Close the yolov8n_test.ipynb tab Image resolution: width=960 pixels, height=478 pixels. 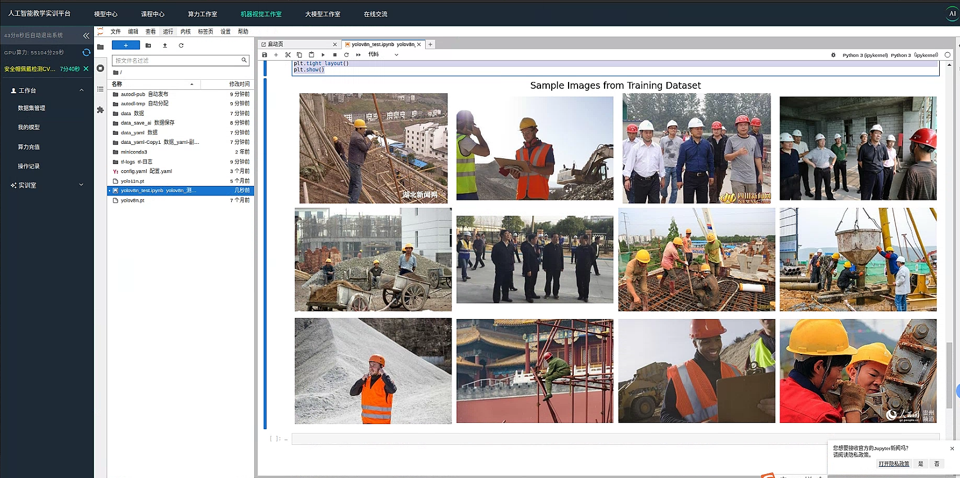click(419, 44)
